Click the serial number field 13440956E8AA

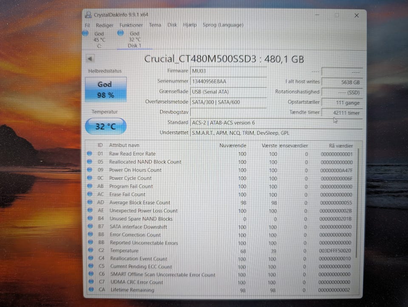coord(228,82)
